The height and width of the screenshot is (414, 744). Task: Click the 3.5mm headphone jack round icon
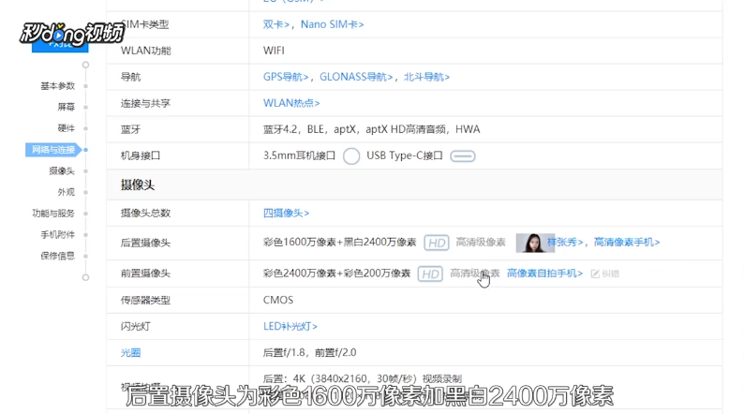point(351,156)
